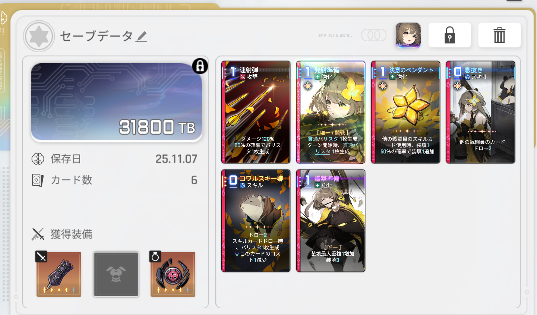Click the gauntlet weapon equipment slot
Viewport: 537px width, 315px height.
click(x=59, y=274)
